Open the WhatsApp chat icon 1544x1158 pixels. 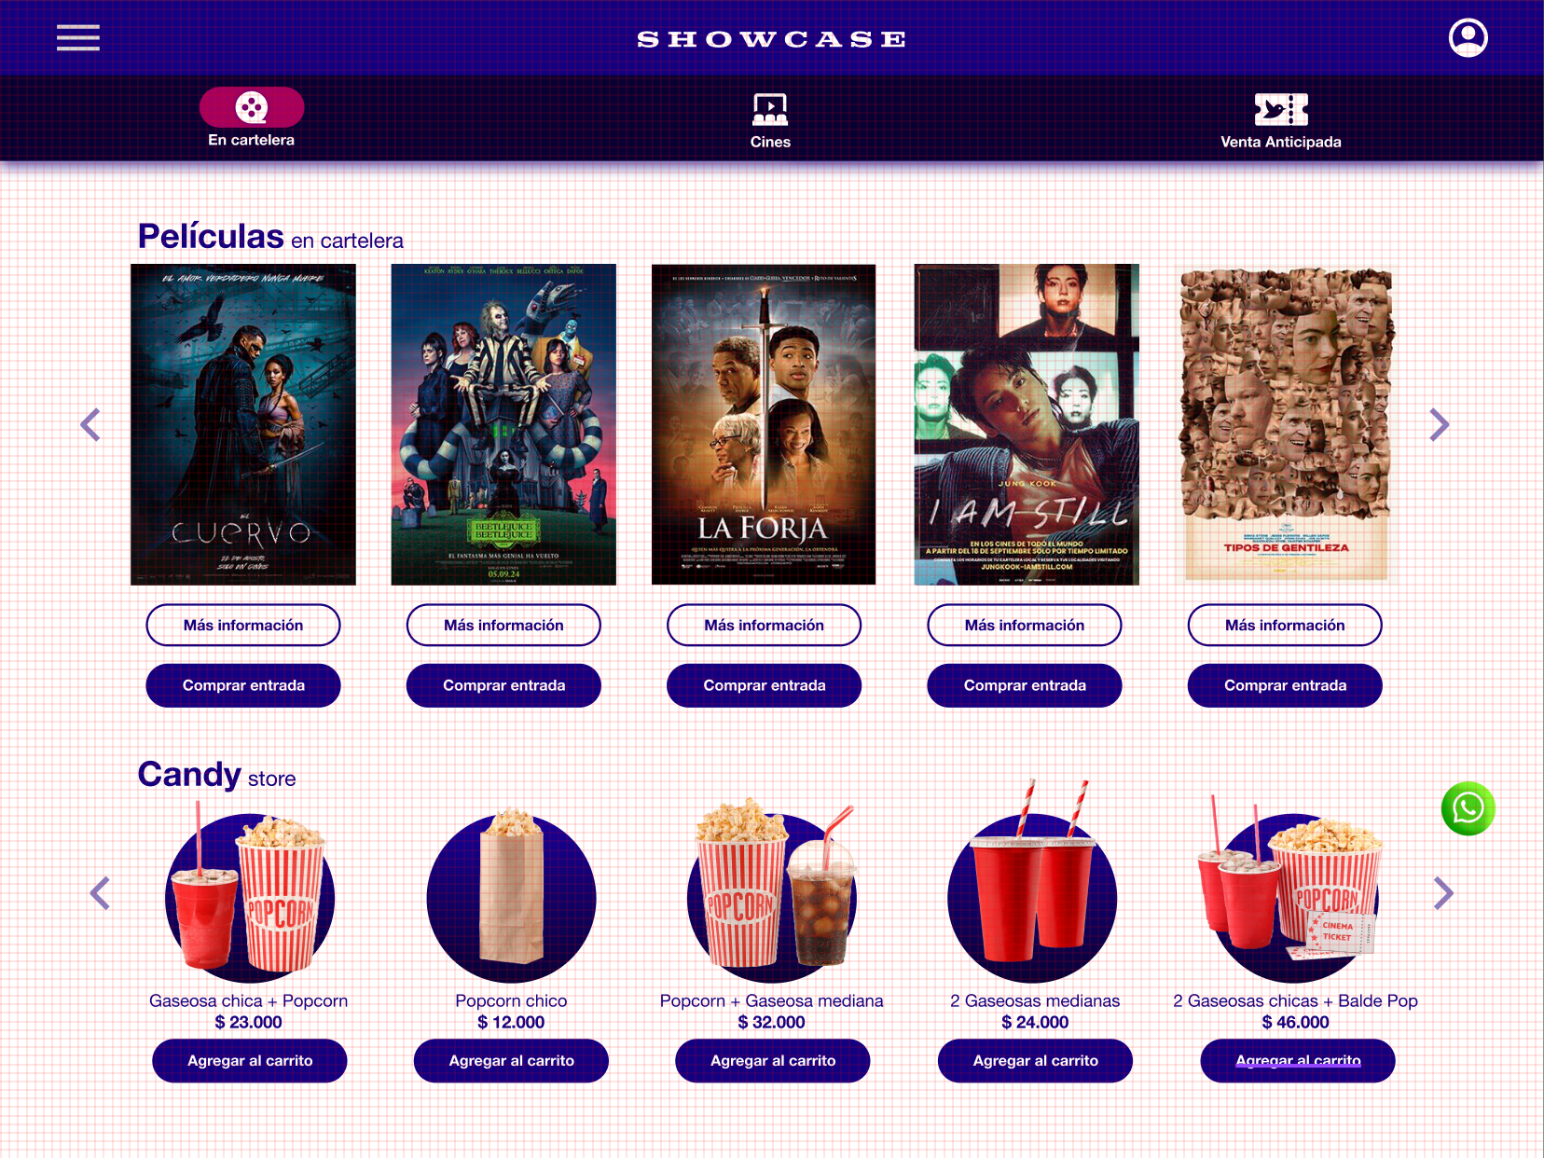pos(1468,808)
